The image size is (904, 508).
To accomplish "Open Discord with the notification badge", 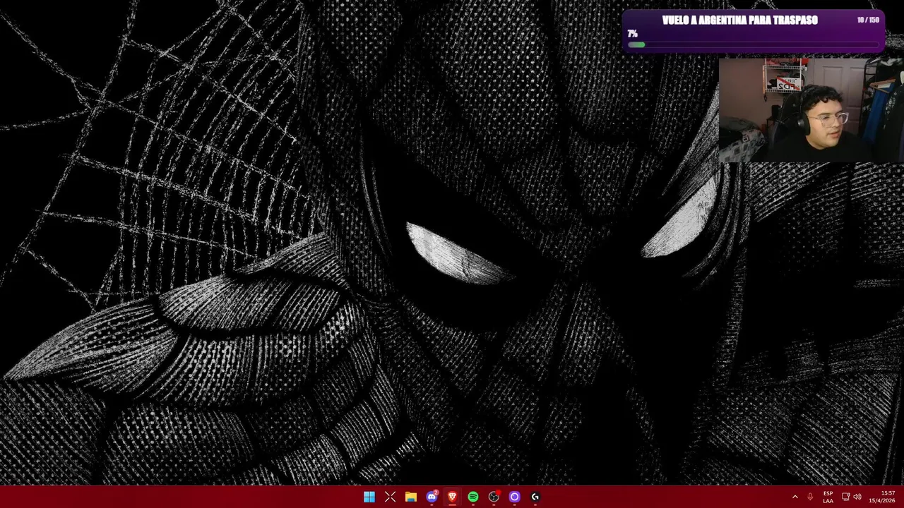I will 432,497.
